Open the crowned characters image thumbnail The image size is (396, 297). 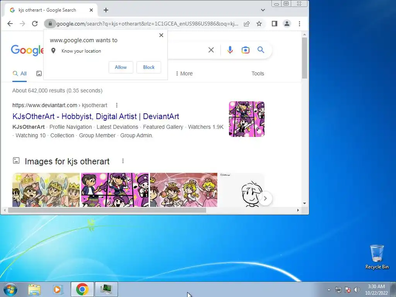pos(46,190)
